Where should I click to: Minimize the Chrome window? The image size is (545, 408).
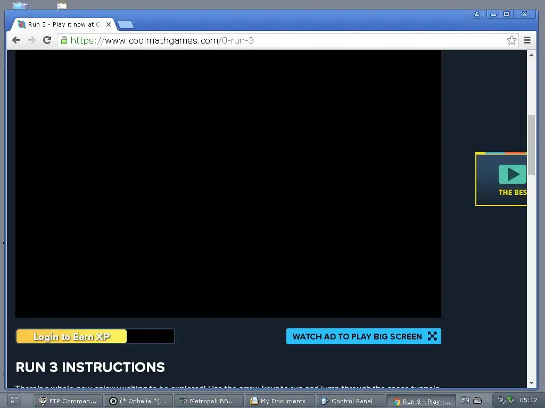pos(493,14)
